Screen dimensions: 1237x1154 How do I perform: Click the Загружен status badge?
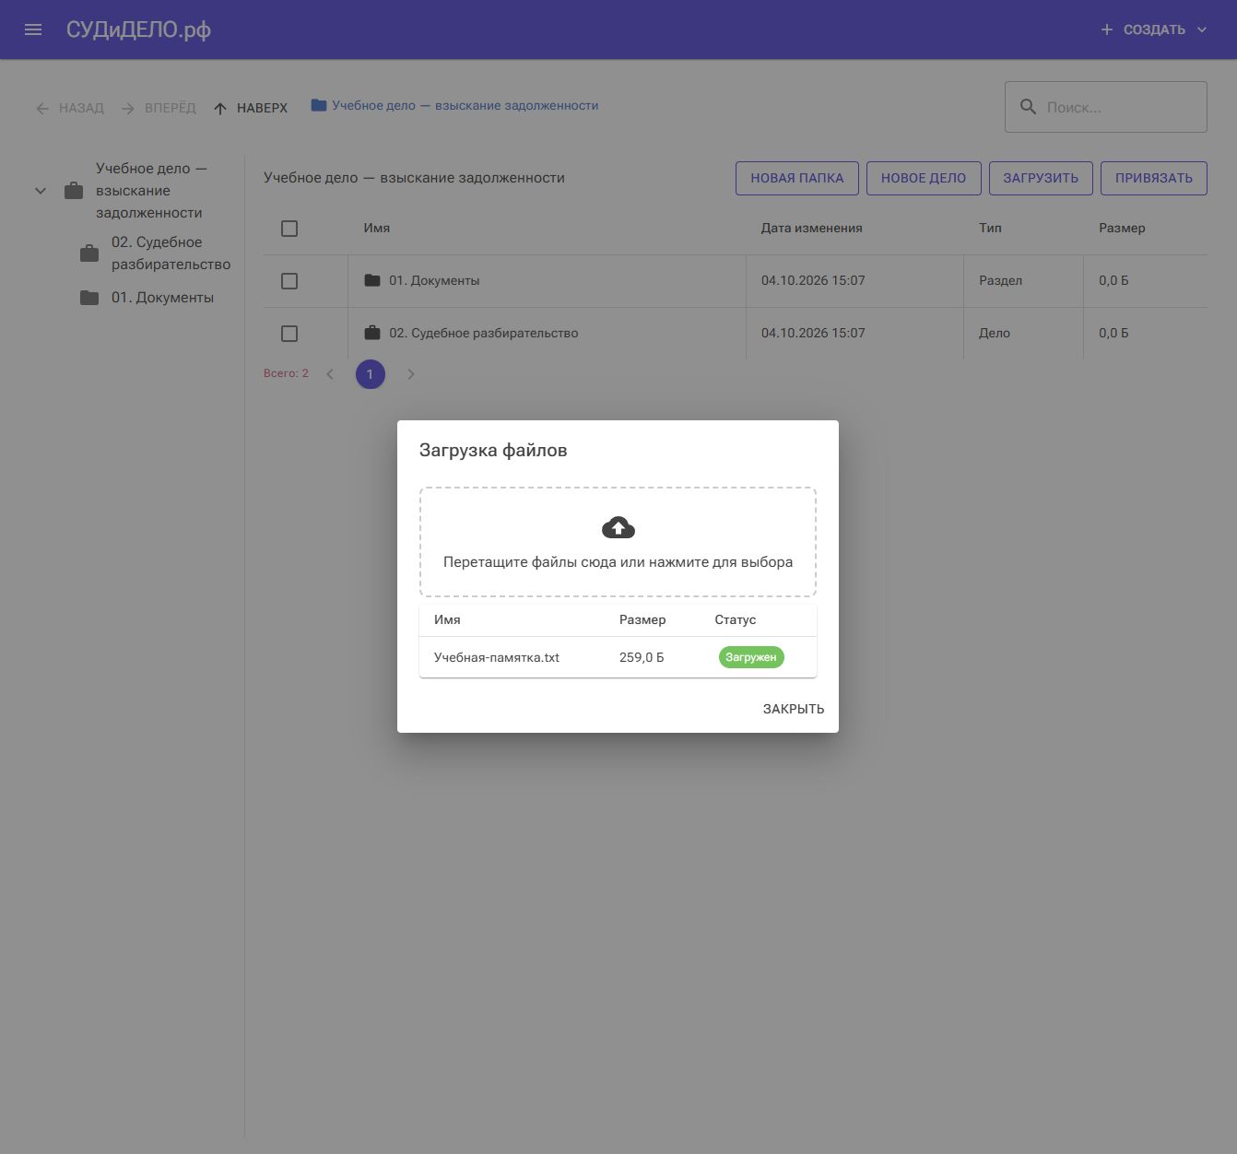point(751,657)
